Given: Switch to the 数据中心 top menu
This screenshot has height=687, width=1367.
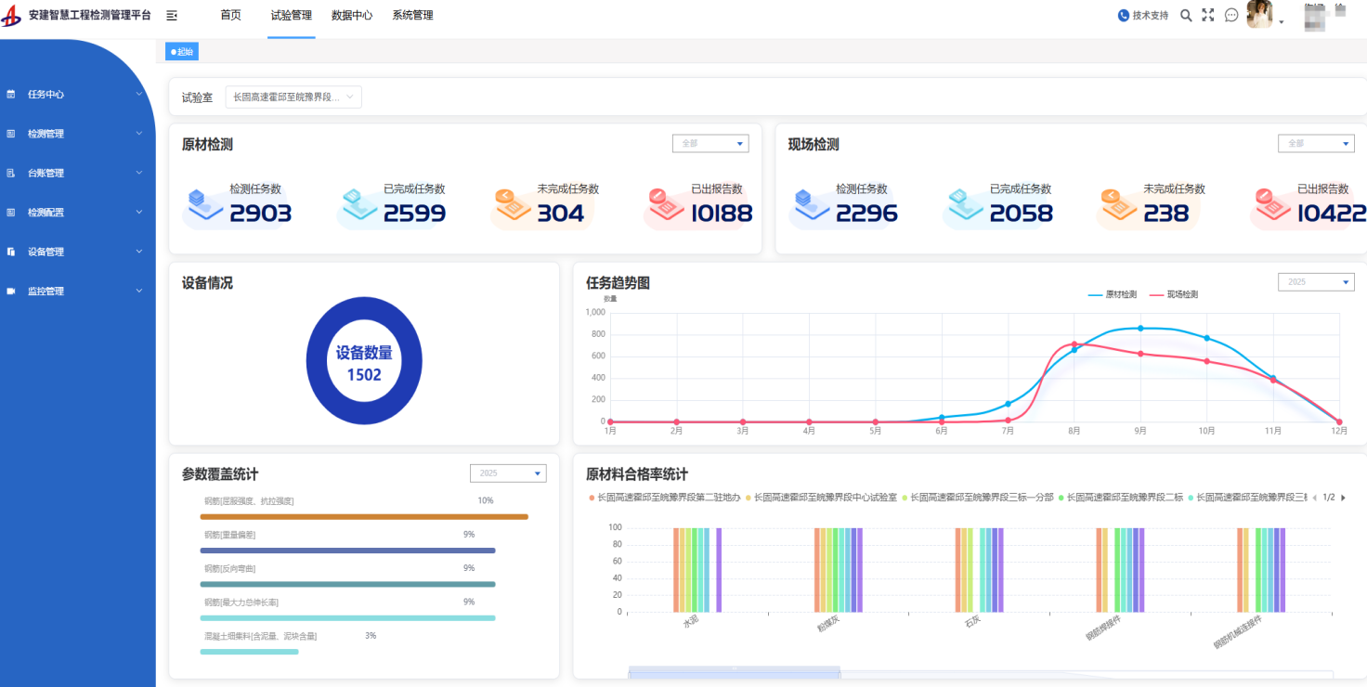Looking at the screenshot, I should pyautogui.click(x=352, y=16).
